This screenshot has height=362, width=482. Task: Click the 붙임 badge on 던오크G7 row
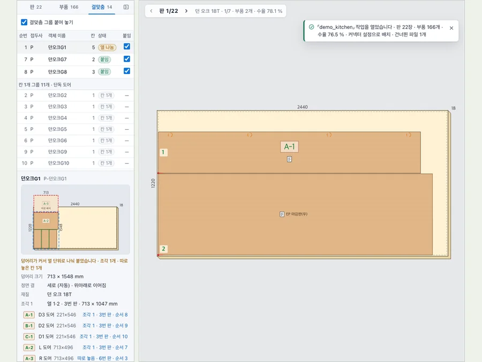pos(104,60)
